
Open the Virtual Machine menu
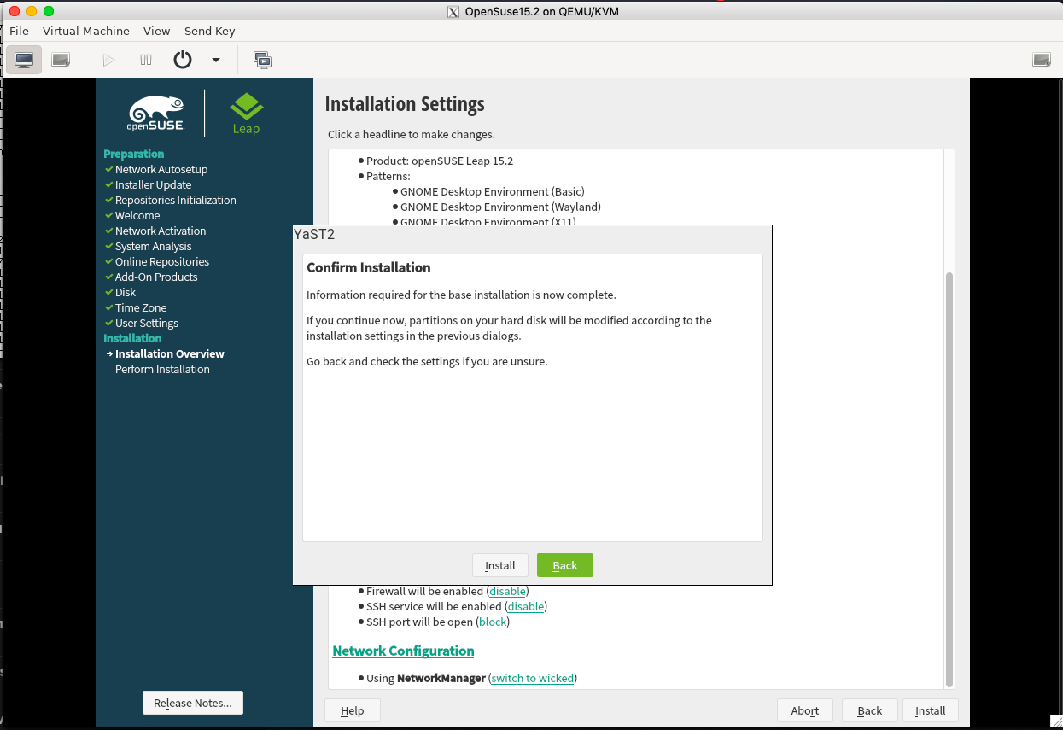pyautogui.click(x=86, y=31)
